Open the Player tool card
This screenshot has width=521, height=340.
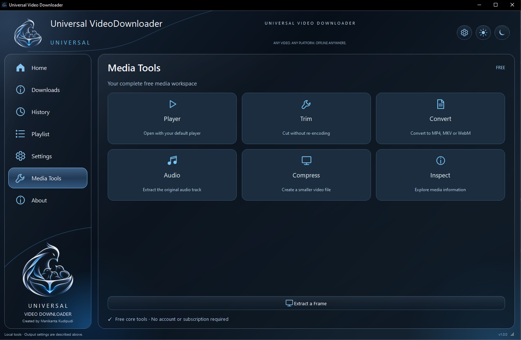click(x=172, y=118)
